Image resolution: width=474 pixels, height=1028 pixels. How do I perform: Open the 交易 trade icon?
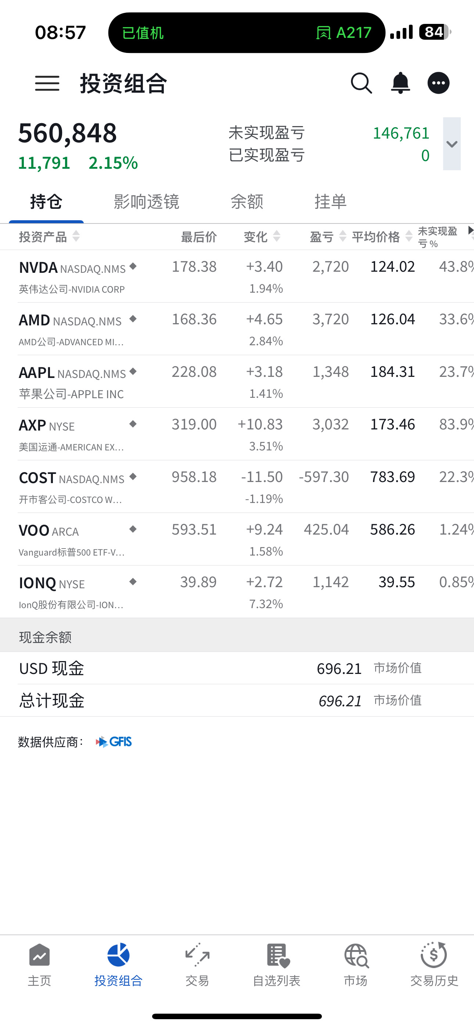coord(197,954)
